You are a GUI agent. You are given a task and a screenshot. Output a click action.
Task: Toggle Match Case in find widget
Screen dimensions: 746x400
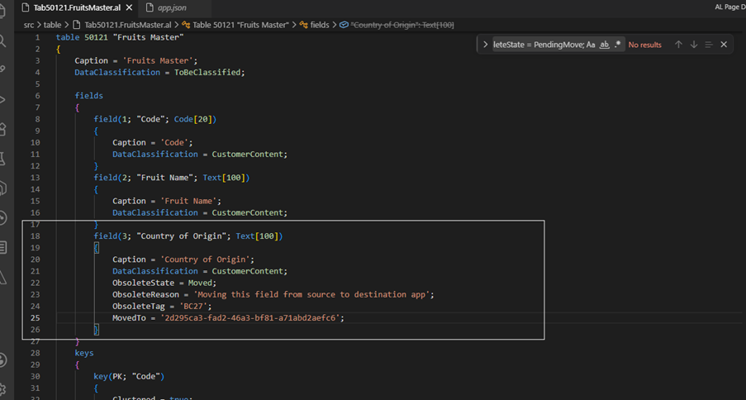click(591, 45)
